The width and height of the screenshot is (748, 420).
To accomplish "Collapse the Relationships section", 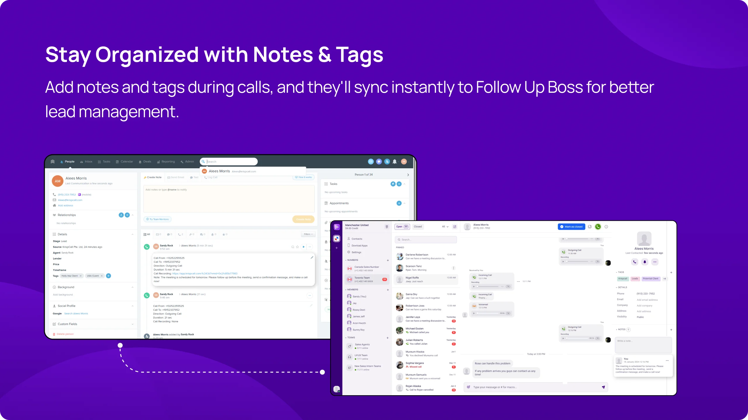I will point(133,215).
